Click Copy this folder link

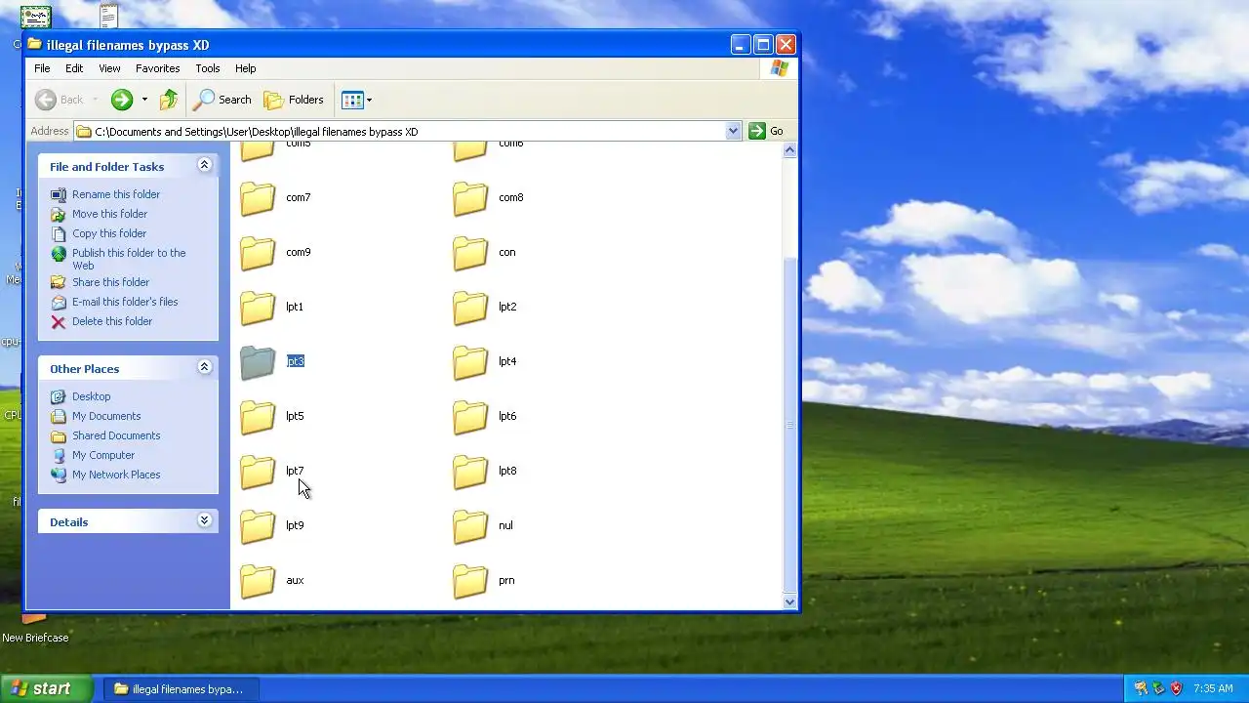click(109, 233)
